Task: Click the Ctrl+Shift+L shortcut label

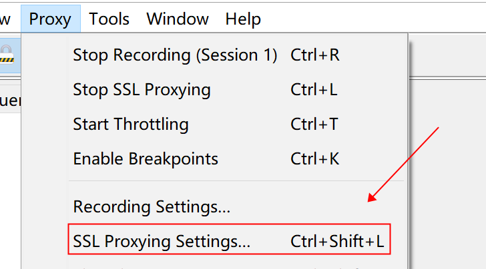Action: click(337, 242)
